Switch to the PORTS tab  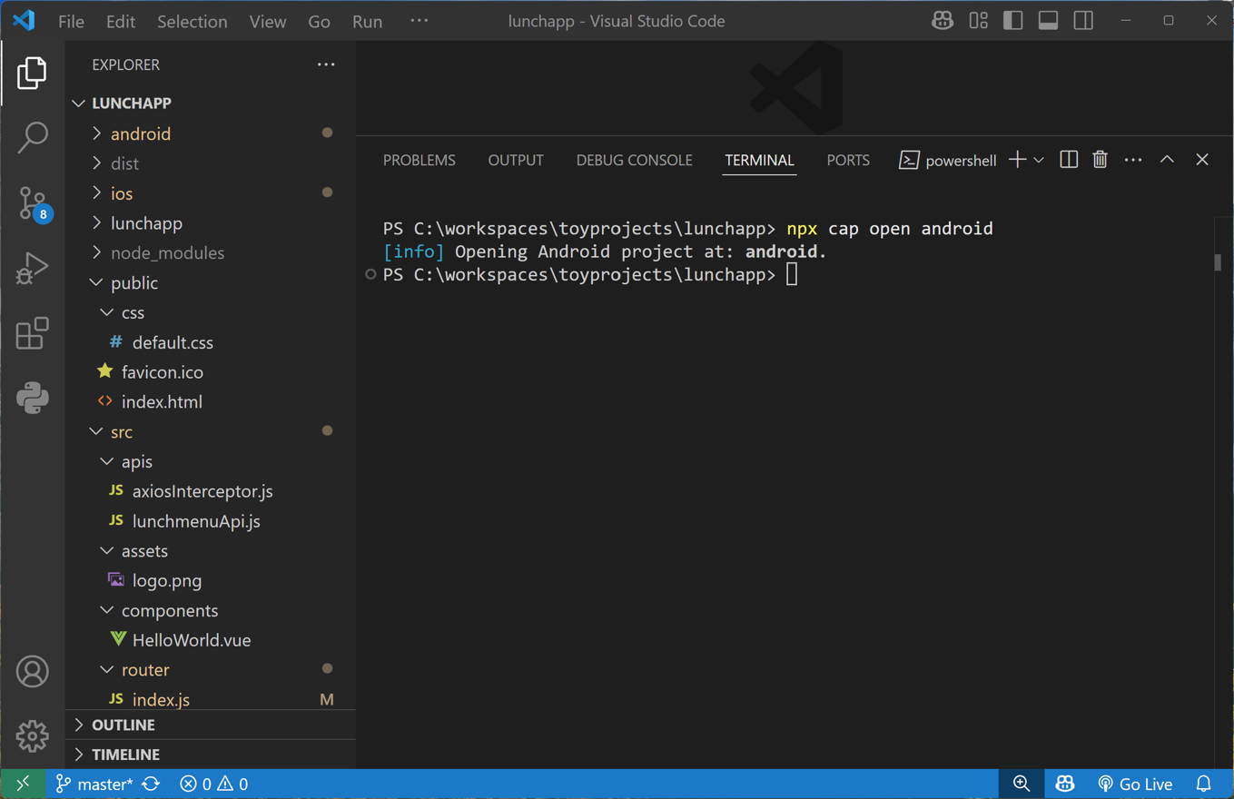848,160
